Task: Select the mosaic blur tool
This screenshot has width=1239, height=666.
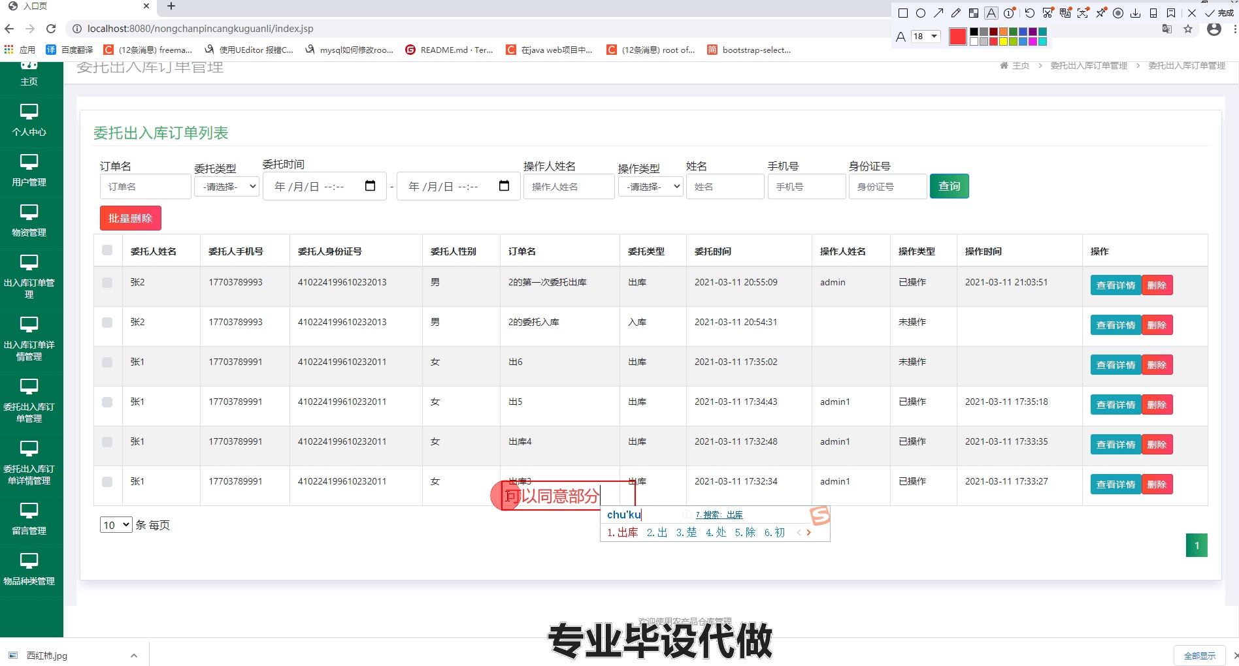Action: (974, 13)
